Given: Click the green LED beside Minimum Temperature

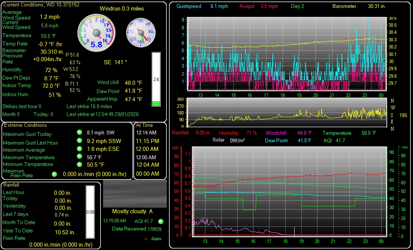Looking at the screenshot, I should point(79,164).
